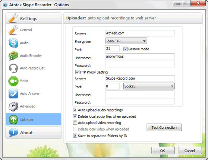Open the Encryption Plain FTP dropdown
Image resolution: width=208 pixels, height=160 pixels.
tap(126, 41)
